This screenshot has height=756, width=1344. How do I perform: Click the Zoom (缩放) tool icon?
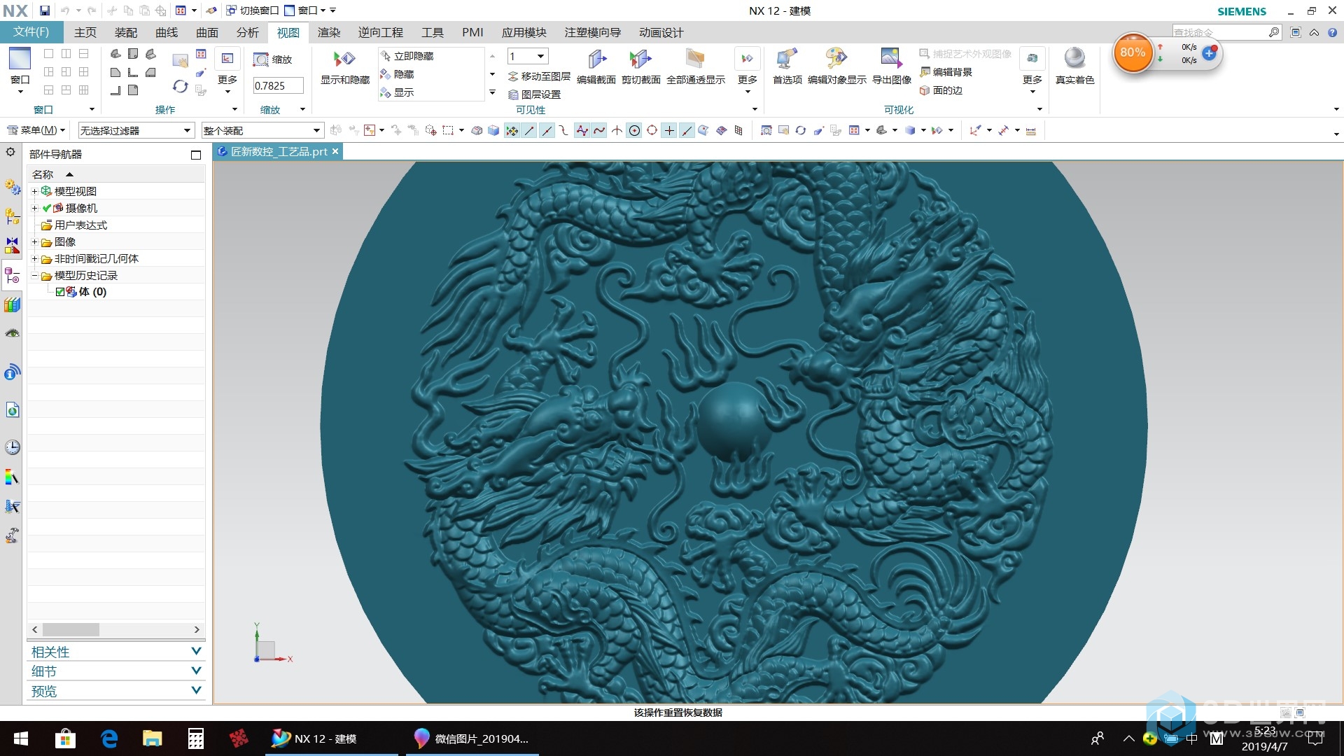(x=261, y=59)
